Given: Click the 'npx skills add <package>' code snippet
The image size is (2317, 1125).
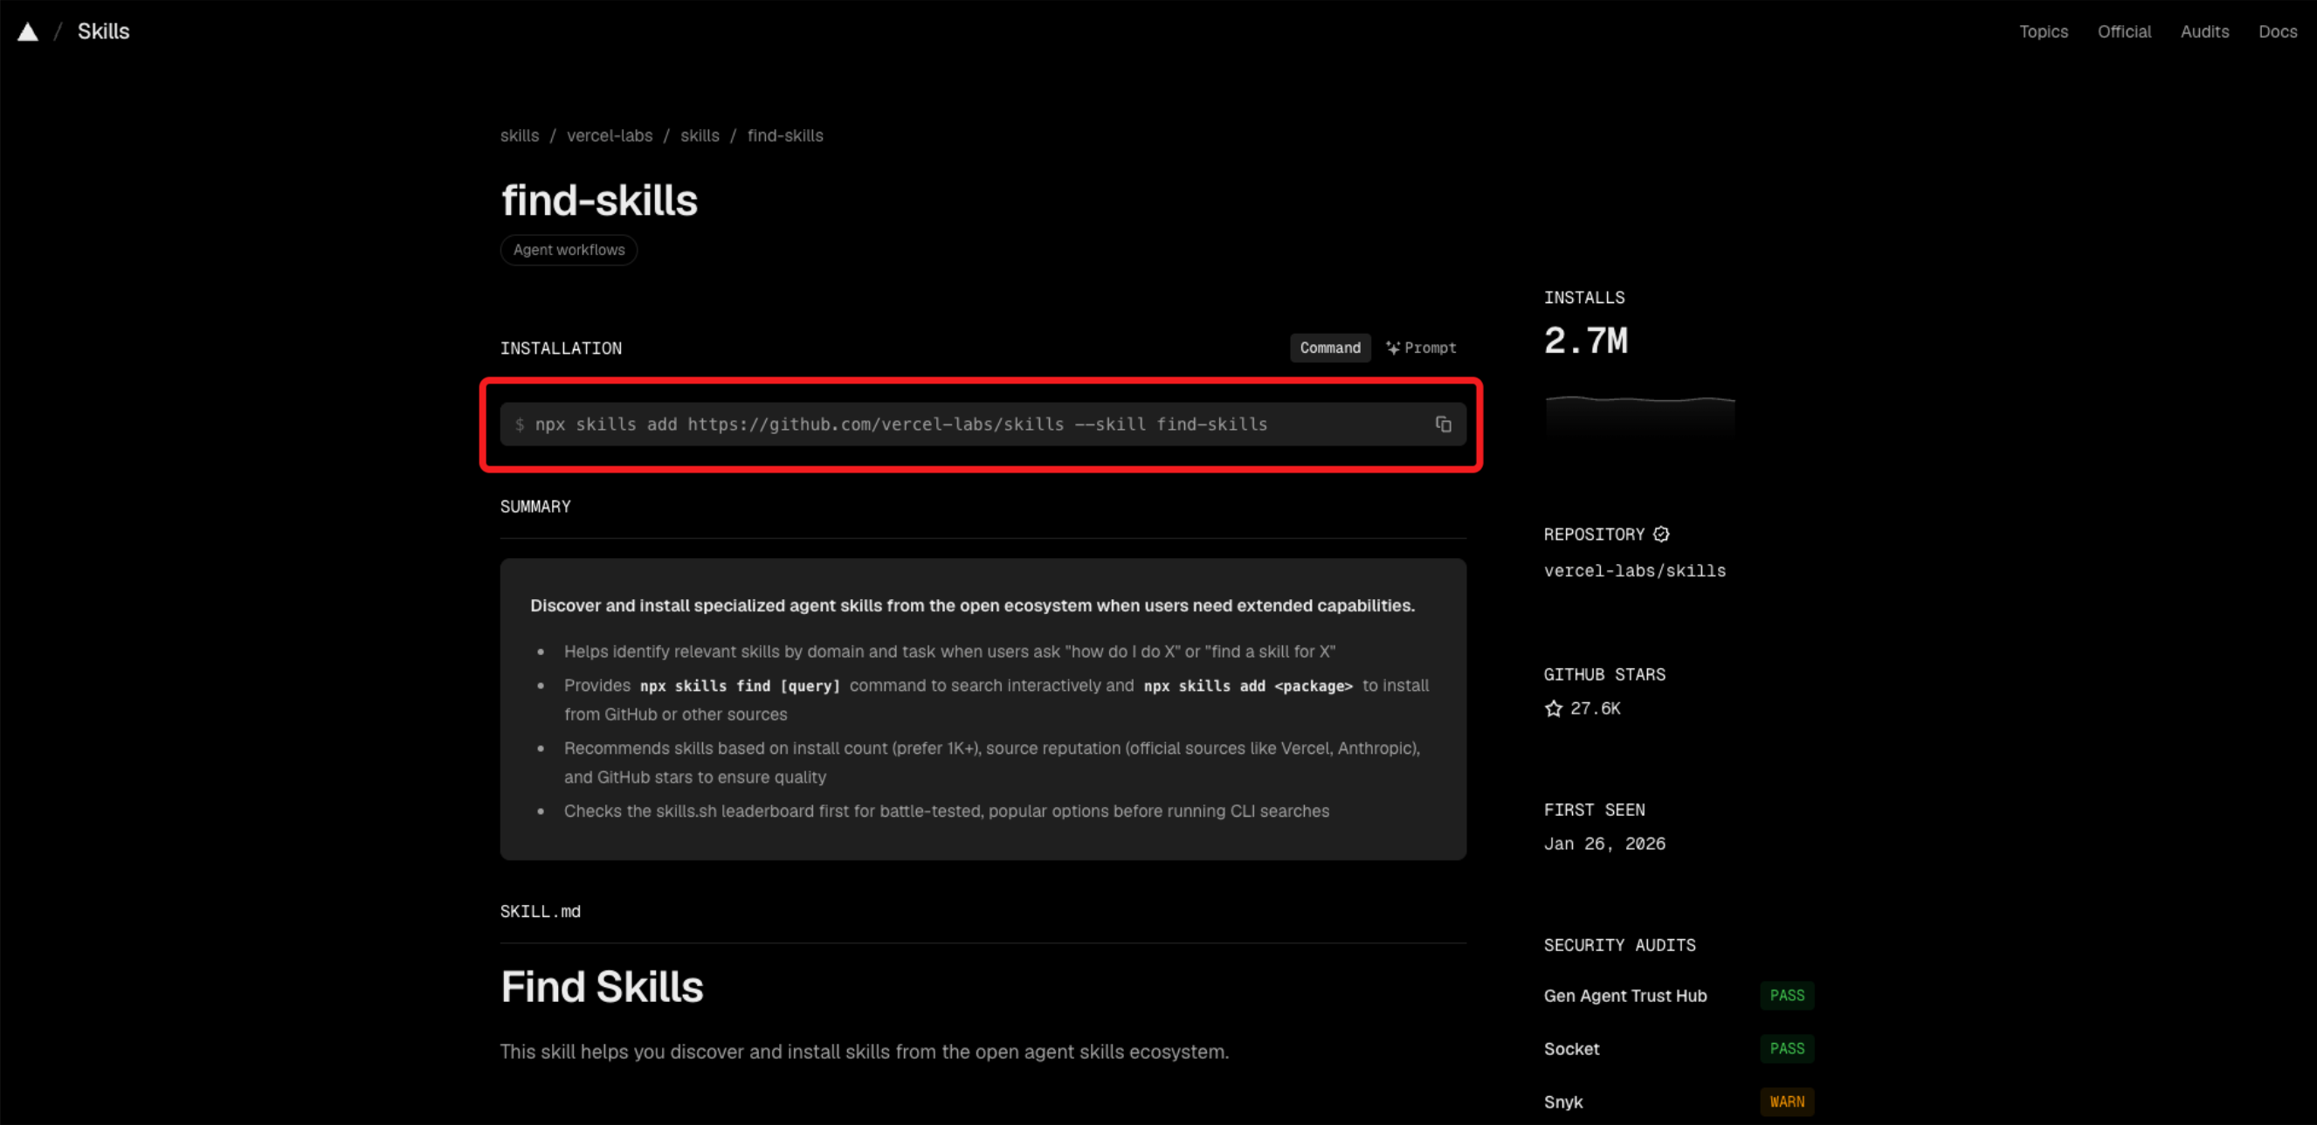Looking at the screenshot, I should point(1247,687).
